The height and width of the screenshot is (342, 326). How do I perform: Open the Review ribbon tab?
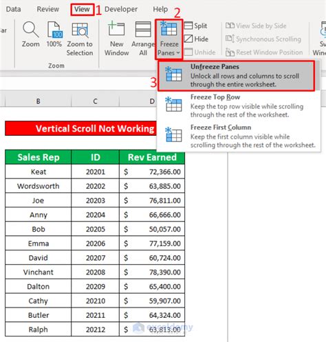pyautogui.click(x=48, y=9)
